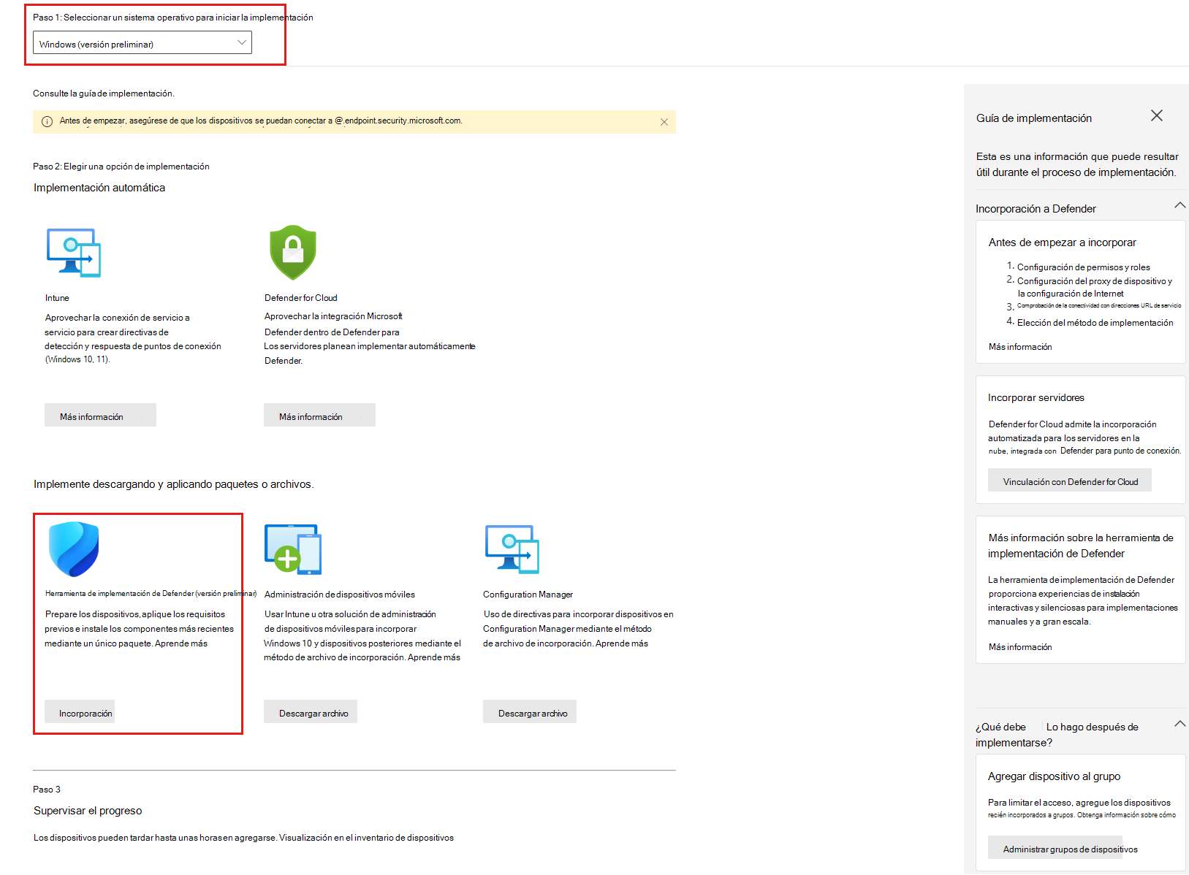This screenshot has width=1189, height=875.
Task: Click the Paso 3 label
Action: pyautogui.click(x=47, y=790)
